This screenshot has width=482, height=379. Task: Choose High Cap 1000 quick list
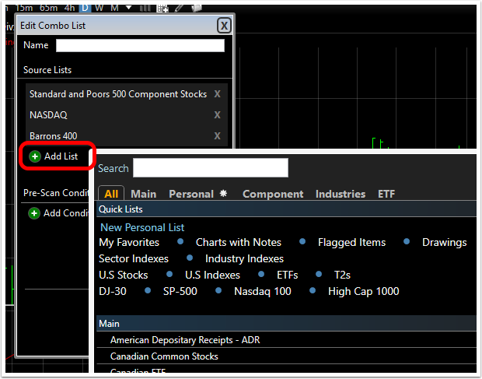tap(364, 291)
